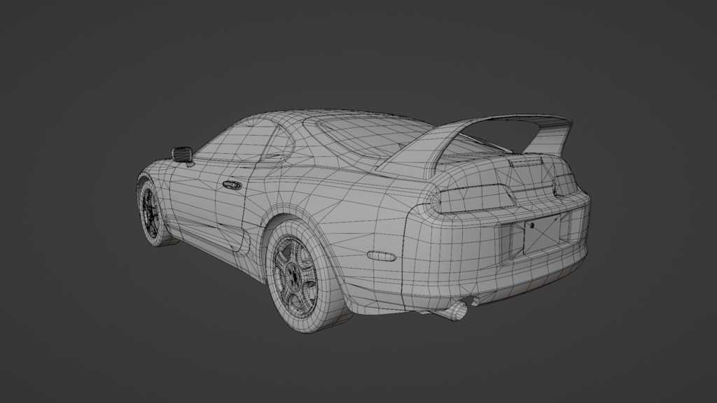Select the oval side marker light

(x=382, y=256)
